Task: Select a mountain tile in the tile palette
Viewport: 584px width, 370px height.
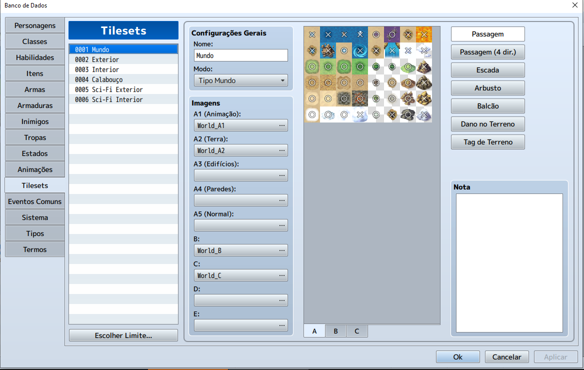Action: pos(423,66)
